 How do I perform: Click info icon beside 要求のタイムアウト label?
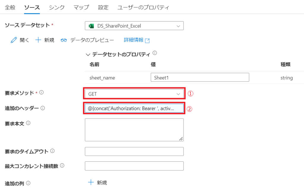point(52,151)
